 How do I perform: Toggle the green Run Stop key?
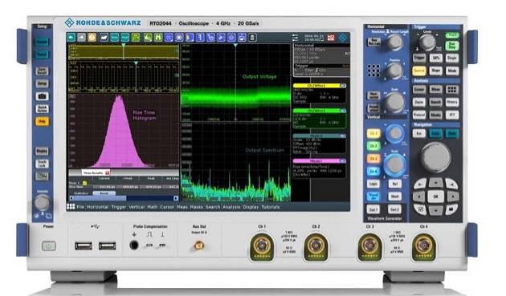(x=451, y=45)
